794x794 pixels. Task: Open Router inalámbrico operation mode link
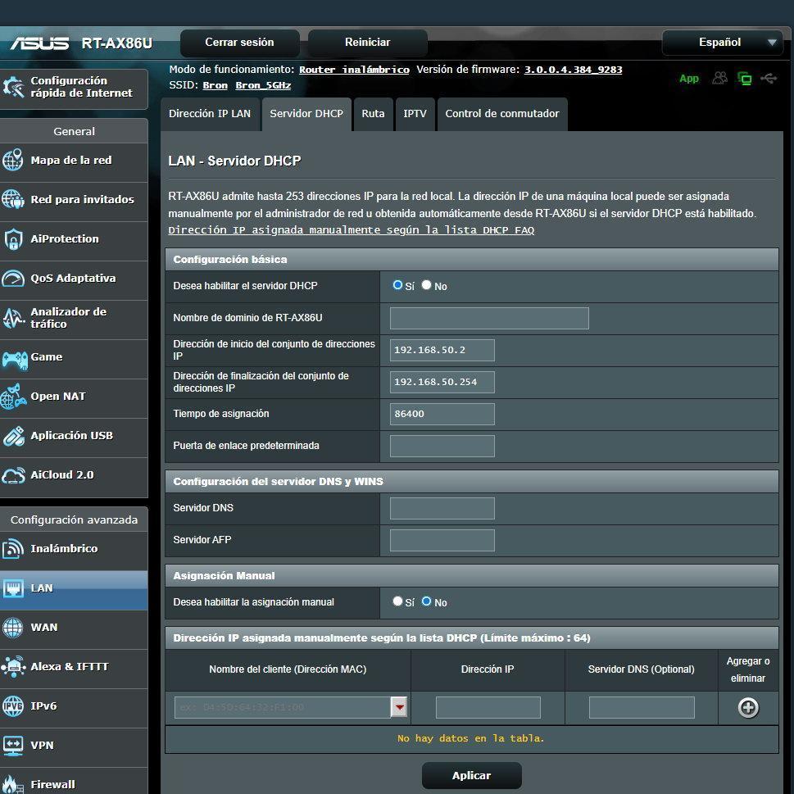pos(354,70)
